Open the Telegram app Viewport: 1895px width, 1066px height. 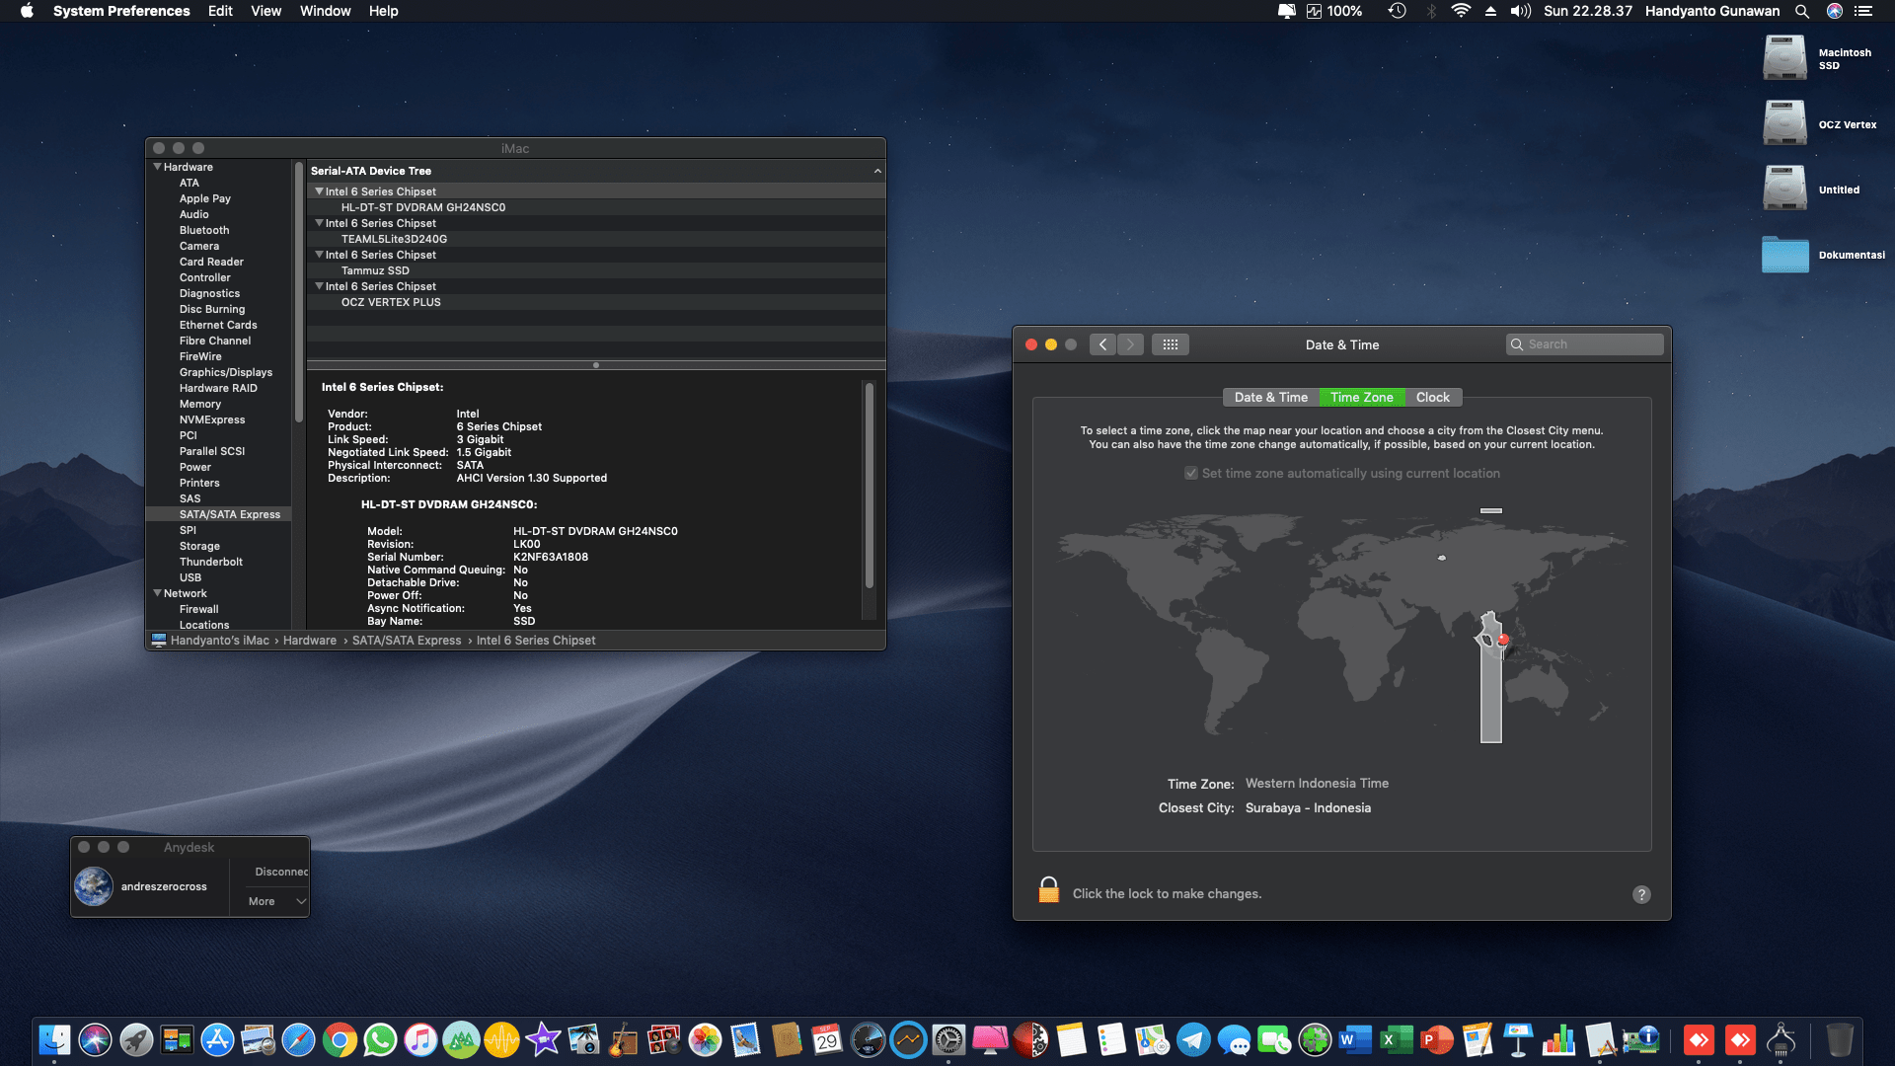[x=1196, y=1040]
